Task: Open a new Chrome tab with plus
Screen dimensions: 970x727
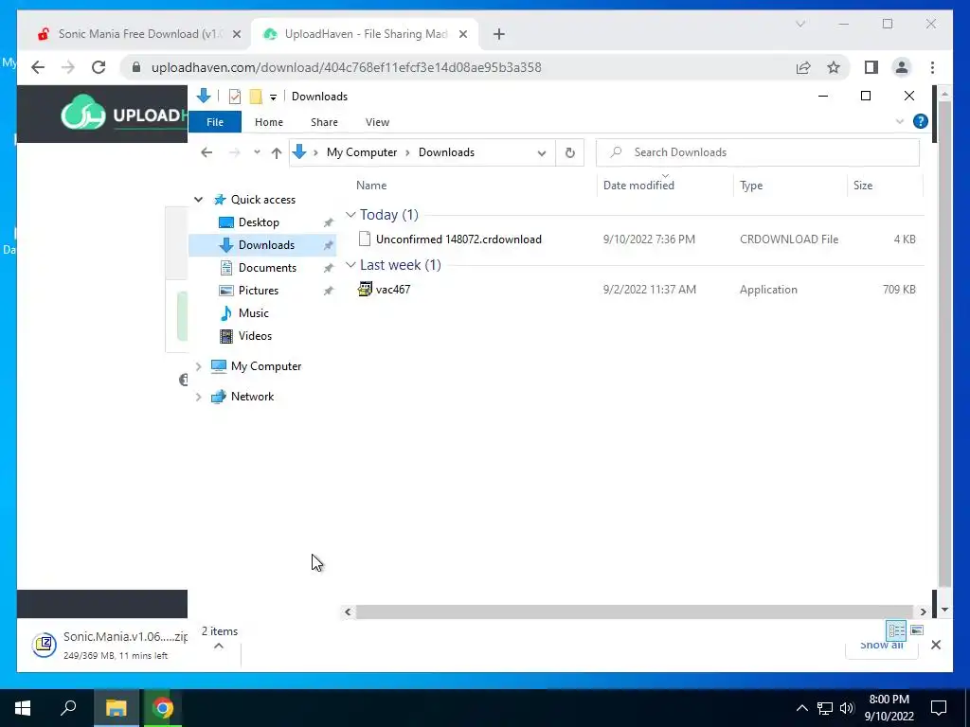Action: [499, 34]
